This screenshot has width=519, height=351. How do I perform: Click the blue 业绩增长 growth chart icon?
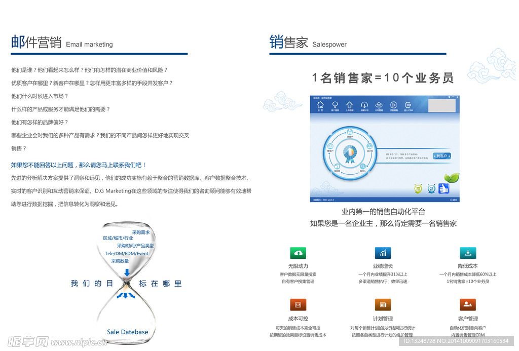[x=383, y=253]
